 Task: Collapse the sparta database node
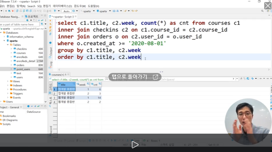[x=4, y=41]
